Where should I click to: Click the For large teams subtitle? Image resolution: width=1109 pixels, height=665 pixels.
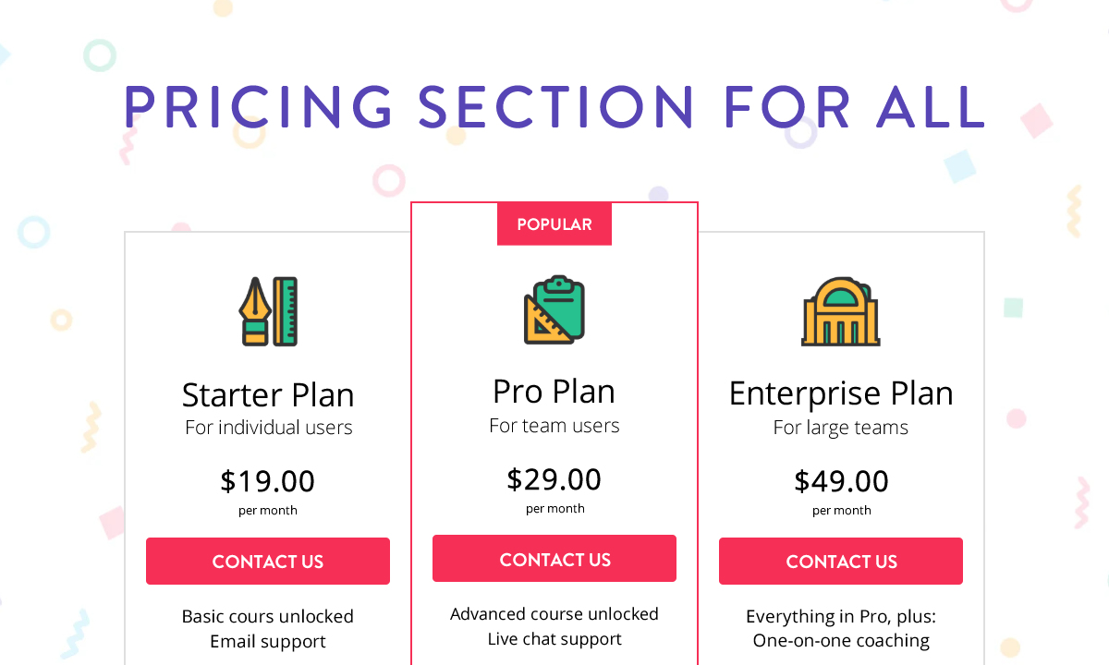(841, 427)
